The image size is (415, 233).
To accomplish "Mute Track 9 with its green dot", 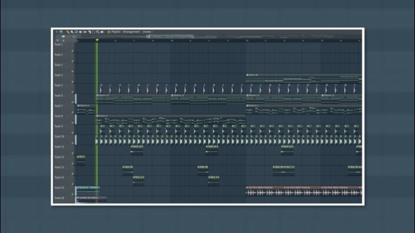I will (73, 133).
